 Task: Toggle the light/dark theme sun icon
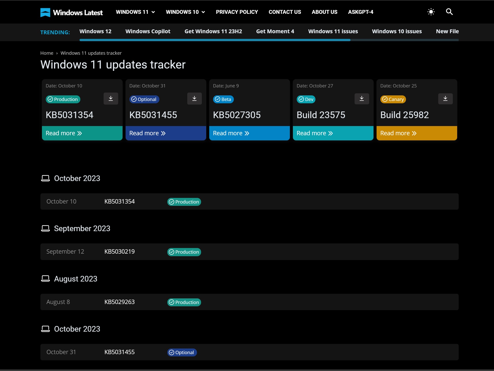[431, 12]
